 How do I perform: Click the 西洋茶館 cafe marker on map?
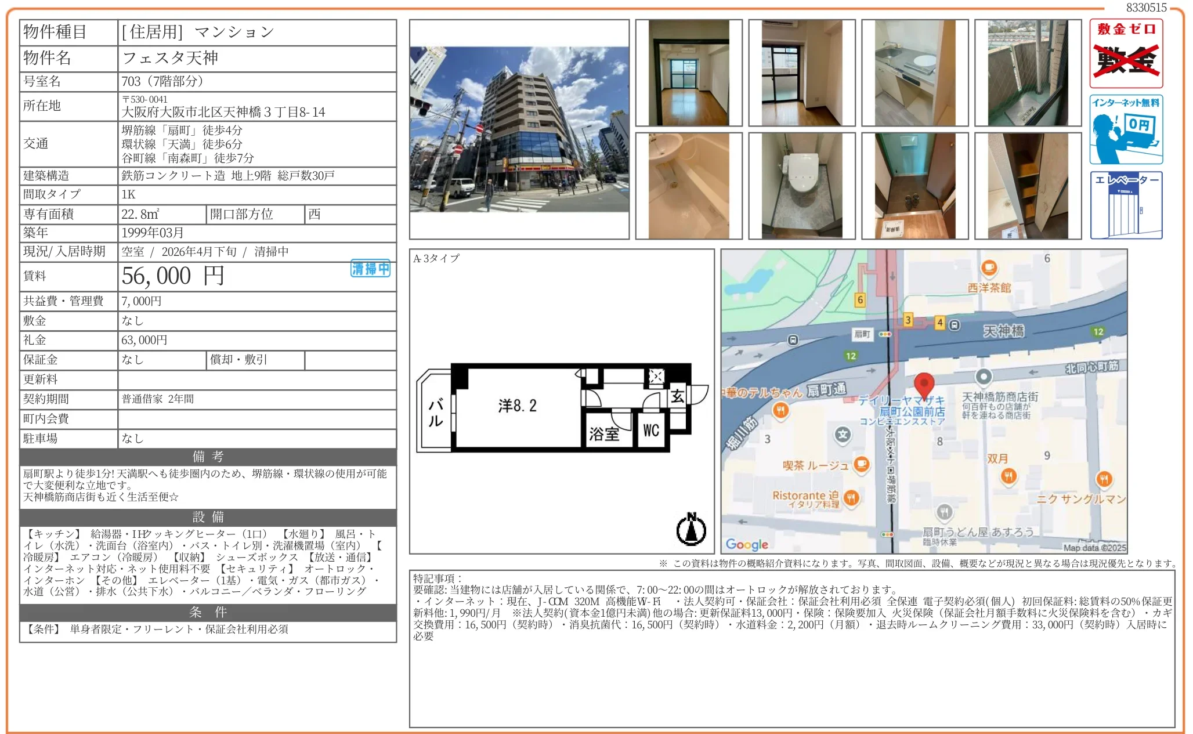click(x=989, y=268)
